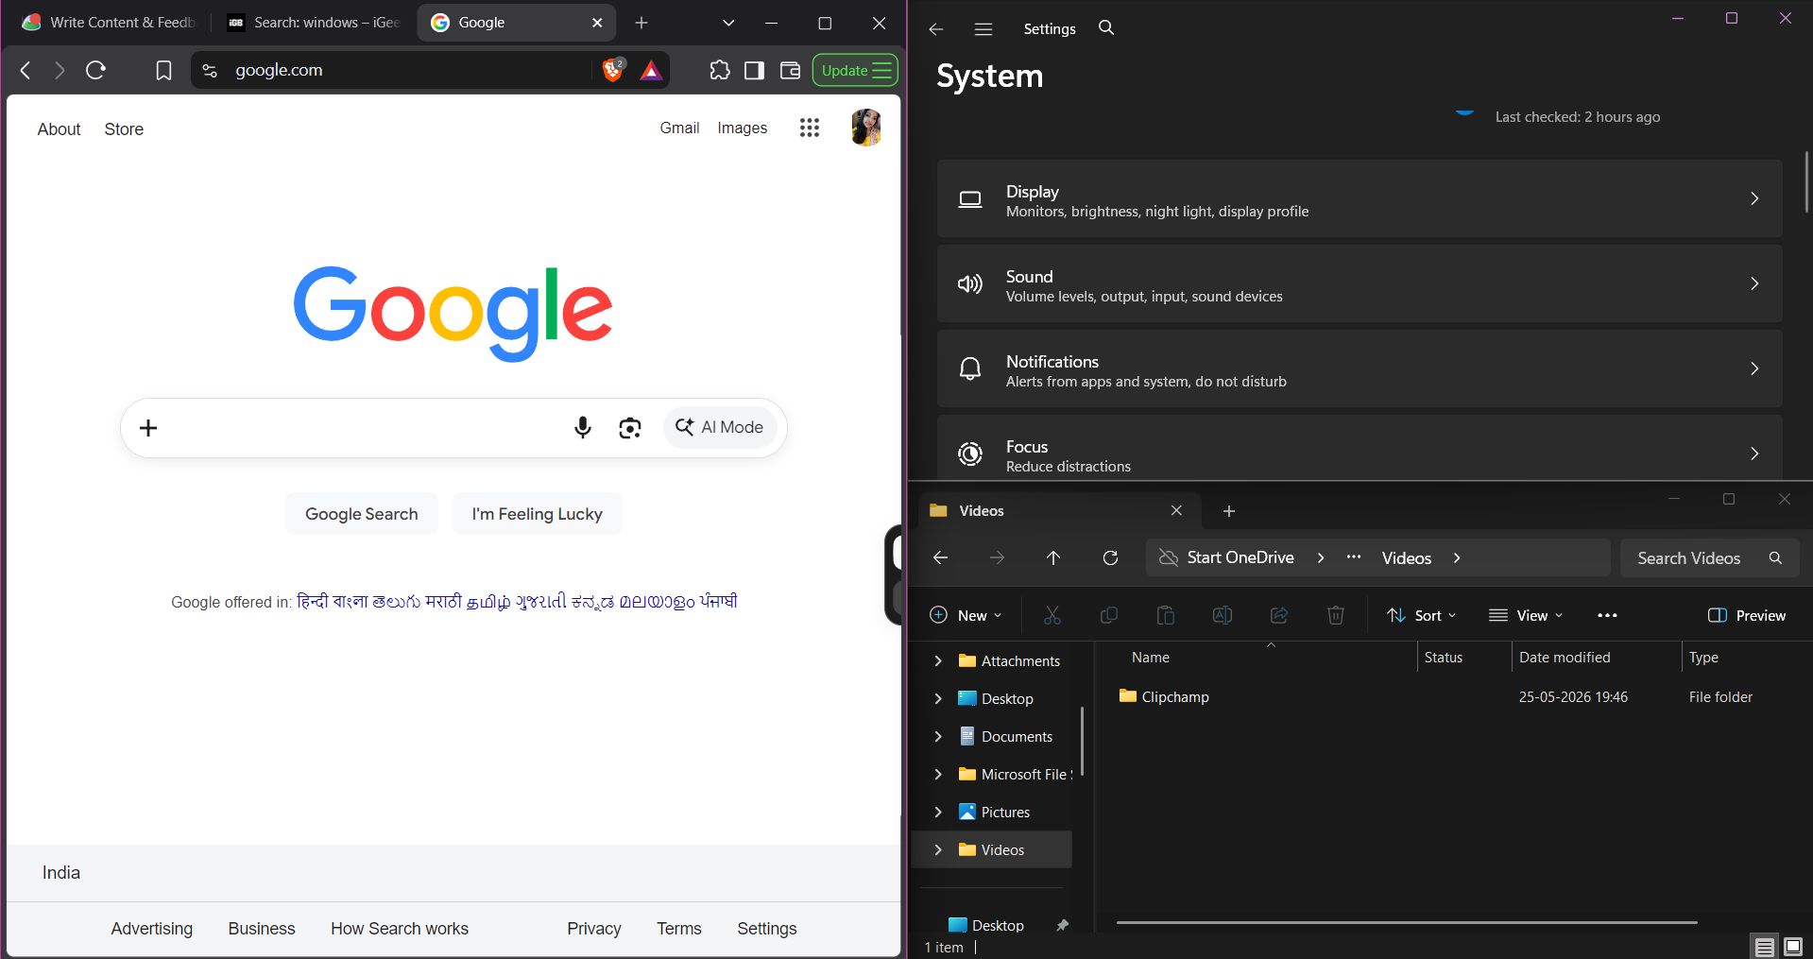Click Rename icon in File Explorer
The width and height of the screenshot is (1813, 959).
(1223, 615)
